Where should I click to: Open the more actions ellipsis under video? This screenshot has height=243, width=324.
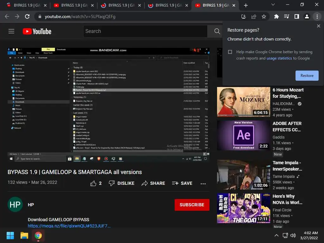(x=203, y=184)
